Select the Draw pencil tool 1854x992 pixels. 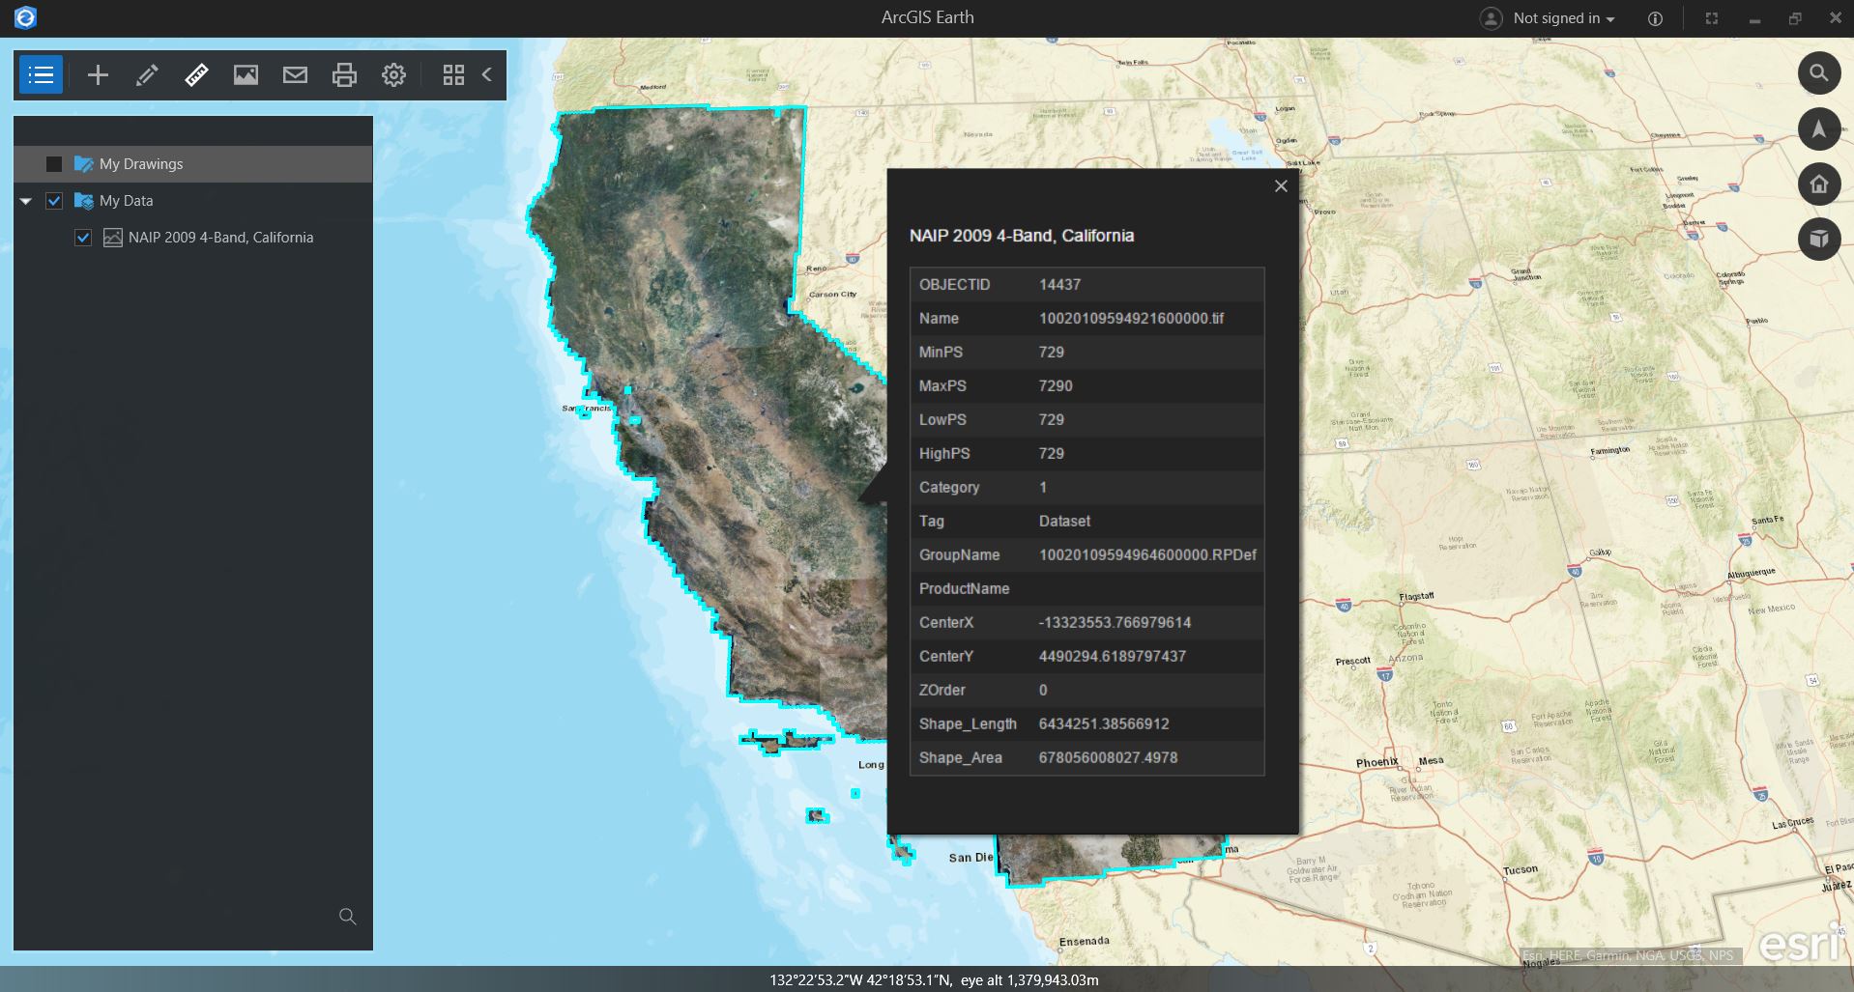147,74
